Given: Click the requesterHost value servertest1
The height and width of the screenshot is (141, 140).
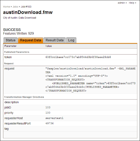Looking at the screenshot, I should click(x=54, y=118).
